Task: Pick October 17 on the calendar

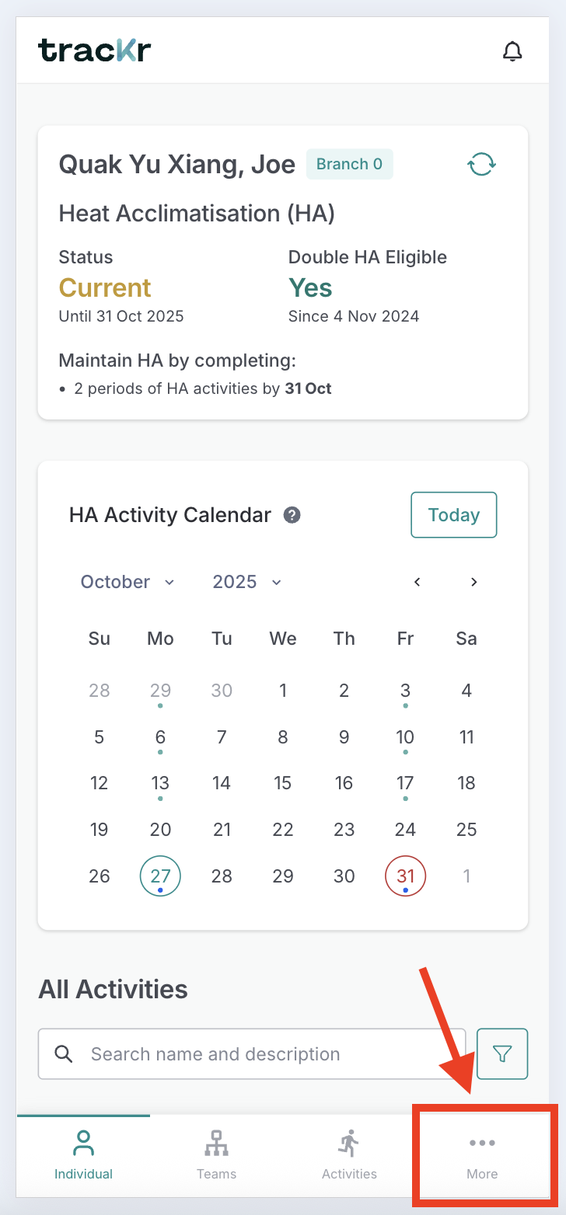Action: pyautogui.click(x=405, y=784)
